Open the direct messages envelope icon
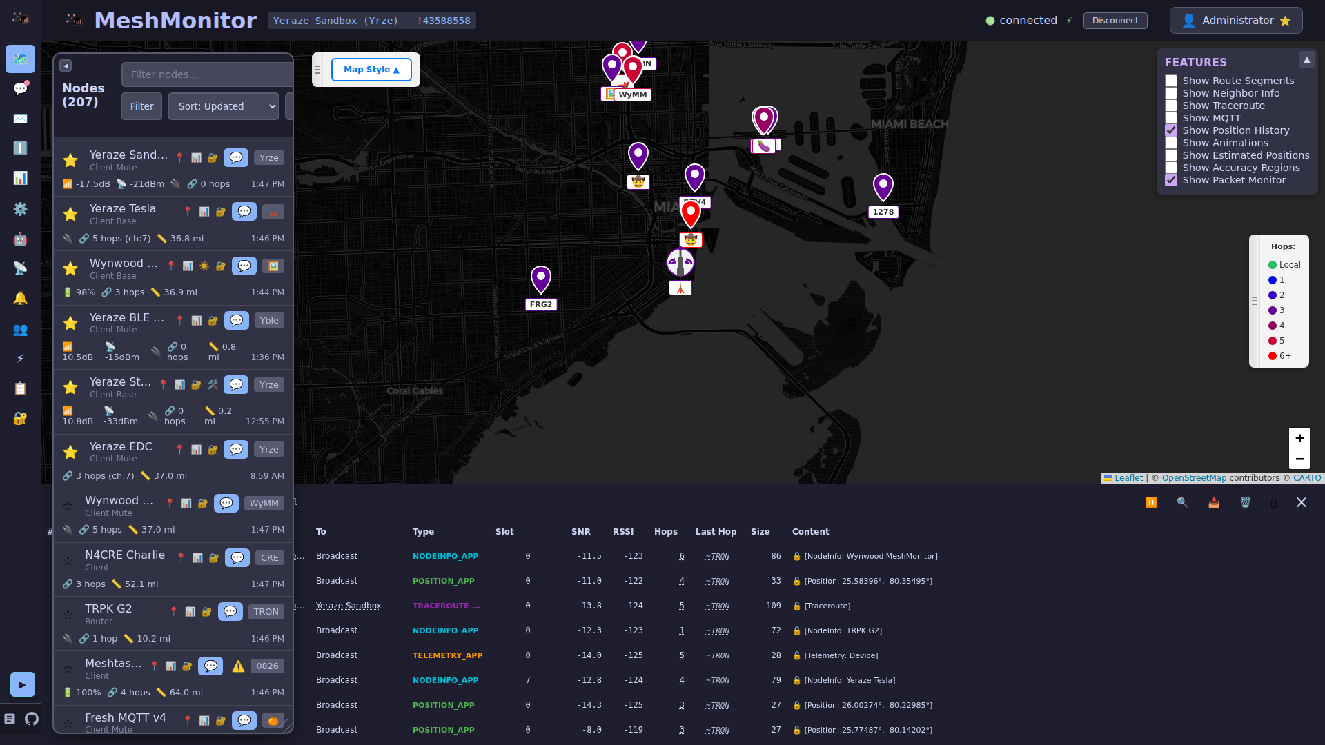This screenshot has width=1325, height=745. click(x=20, y=119)
